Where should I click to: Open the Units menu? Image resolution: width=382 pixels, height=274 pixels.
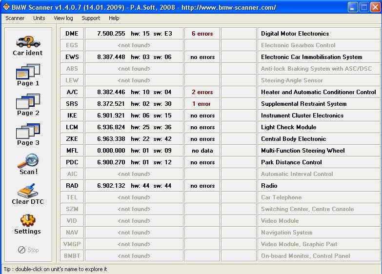39,18
